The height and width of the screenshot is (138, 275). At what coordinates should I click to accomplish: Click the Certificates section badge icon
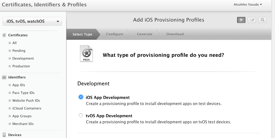(4, 35)
